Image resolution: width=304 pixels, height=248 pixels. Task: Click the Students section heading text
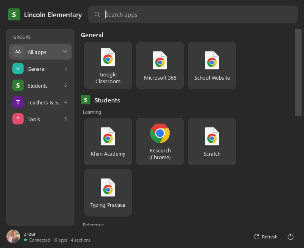coord(107,100)
